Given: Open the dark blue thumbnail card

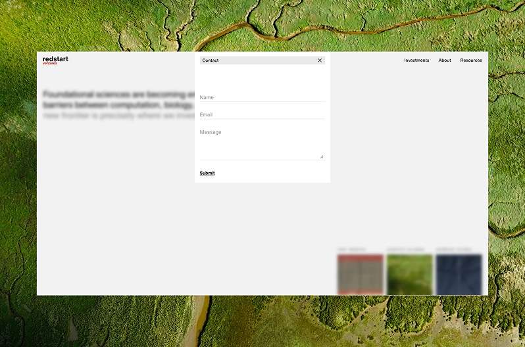Looking at the screenshot, I should pos(459,274).
